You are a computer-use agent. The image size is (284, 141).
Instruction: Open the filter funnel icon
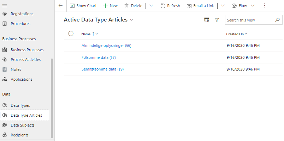217,20
